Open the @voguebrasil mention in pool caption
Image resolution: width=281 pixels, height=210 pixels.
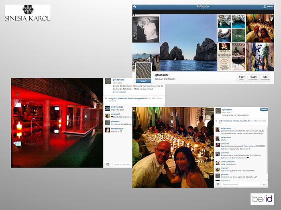pos(147,89)
